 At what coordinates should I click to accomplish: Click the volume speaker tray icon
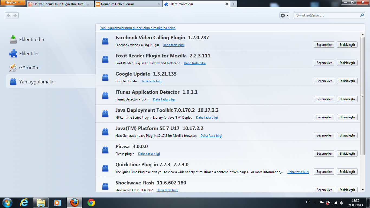coord(341,203)
